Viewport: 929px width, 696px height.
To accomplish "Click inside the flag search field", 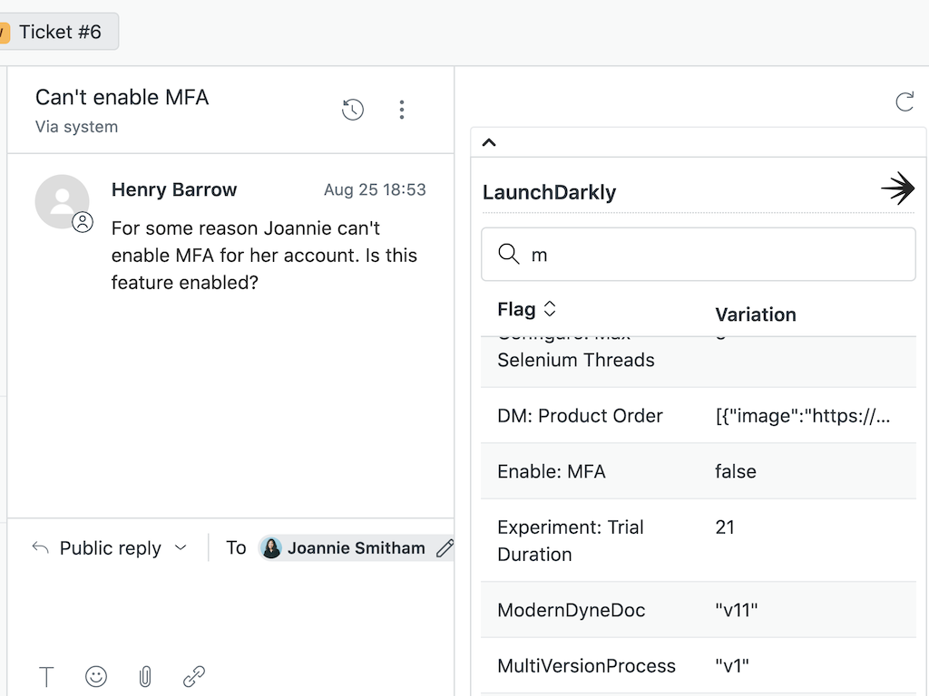I will (x=699, y=255).
